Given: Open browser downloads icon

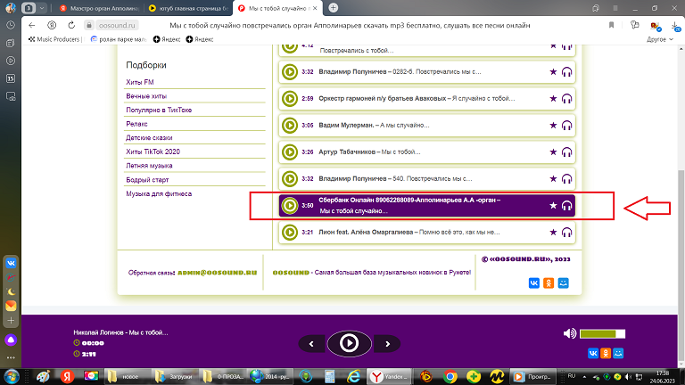Looking at the screenshot, I should coord(675,26).
